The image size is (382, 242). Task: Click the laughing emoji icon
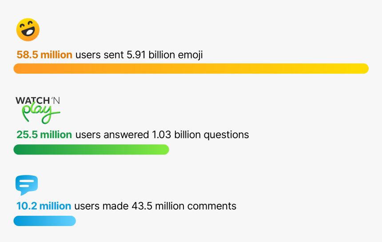point(28,30)
